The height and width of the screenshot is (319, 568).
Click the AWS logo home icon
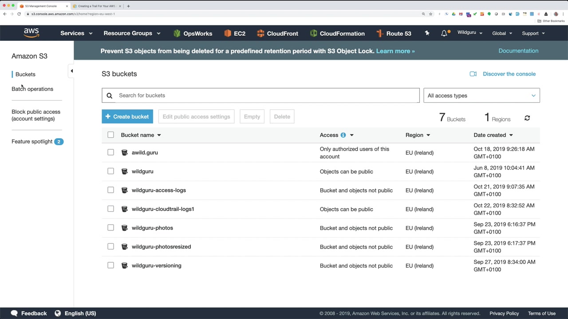(32, 33)
